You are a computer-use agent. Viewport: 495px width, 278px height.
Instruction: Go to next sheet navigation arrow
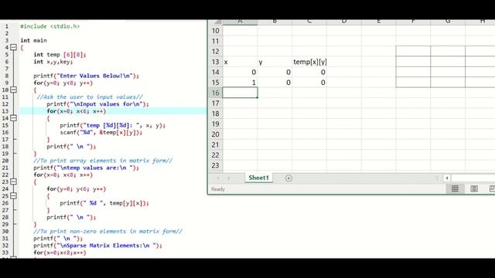(x=229, y=178)
